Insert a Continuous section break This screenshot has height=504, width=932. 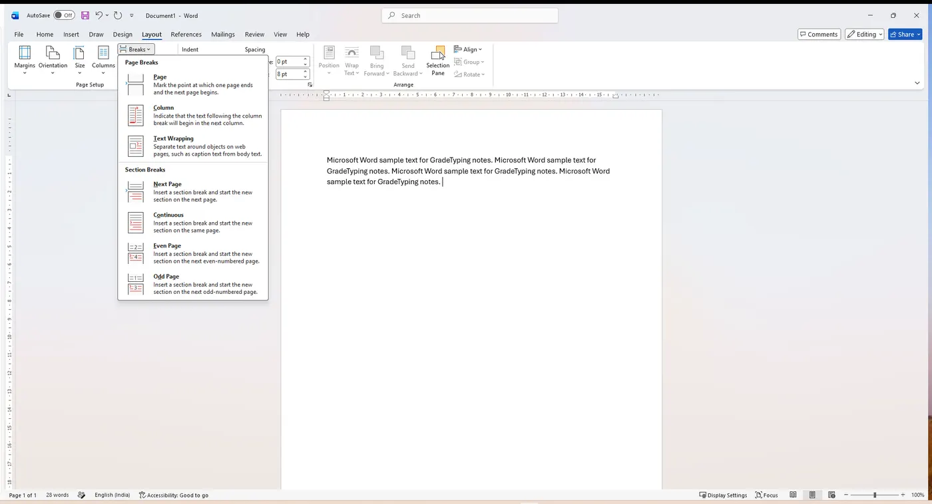point(193,222)
